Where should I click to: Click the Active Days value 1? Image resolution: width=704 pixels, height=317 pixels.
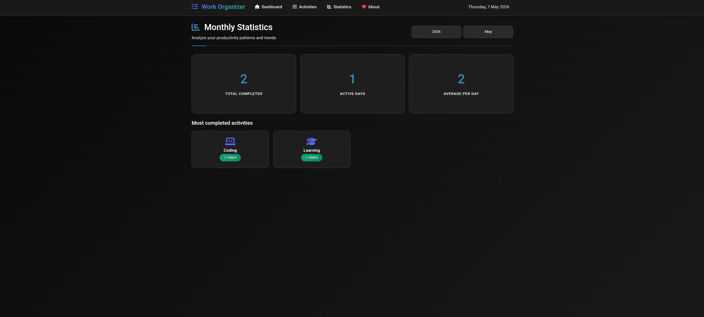tap(352, 79)
